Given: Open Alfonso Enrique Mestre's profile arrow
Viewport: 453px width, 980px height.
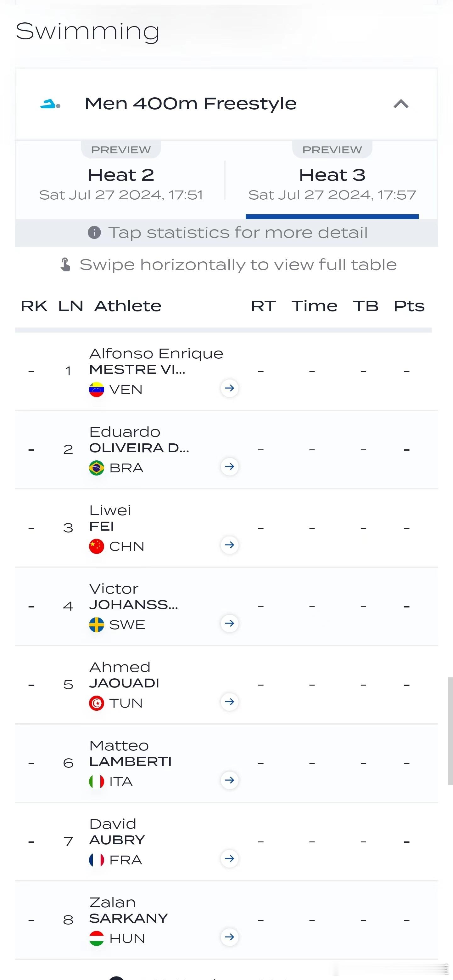Looking at the screenshot, I should [x=230, y=388].
